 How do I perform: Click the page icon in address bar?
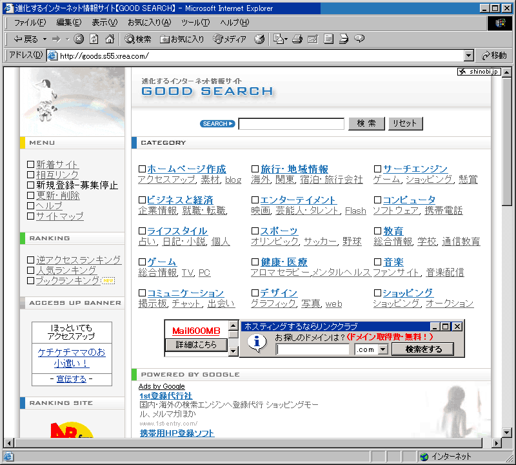tap(53, 56)
